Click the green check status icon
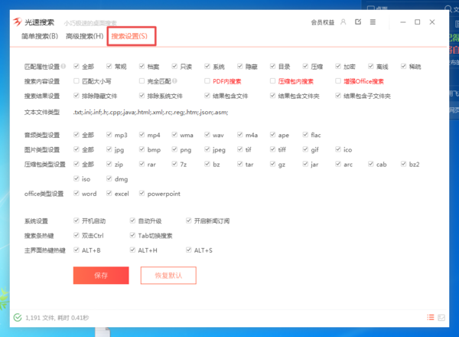 click(18, 317)
